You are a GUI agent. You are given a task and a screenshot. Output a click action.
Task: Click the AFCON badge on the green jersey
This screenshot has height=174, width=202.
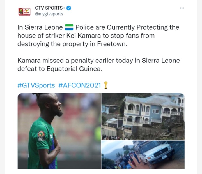41,136
